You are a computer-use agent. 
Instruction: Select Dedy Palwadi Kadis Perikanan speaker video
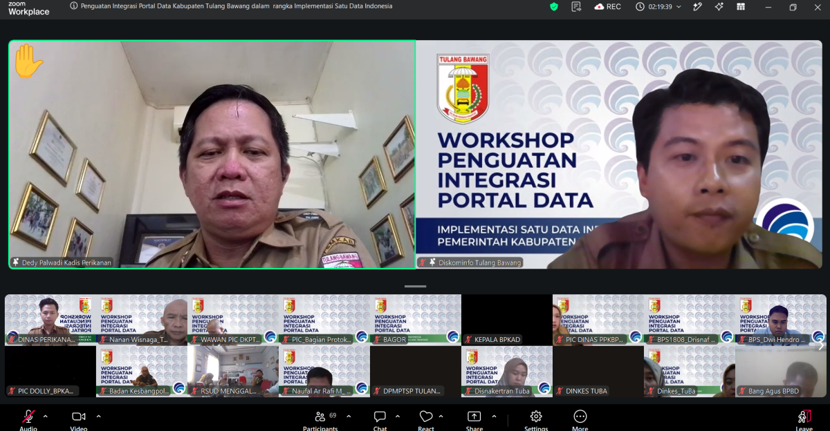tap(212, 154)
